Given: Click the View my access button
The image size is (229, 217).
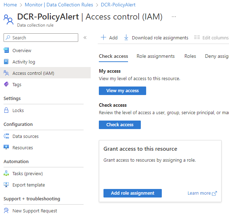Looking at the screenshot, I should coord(122,91).
